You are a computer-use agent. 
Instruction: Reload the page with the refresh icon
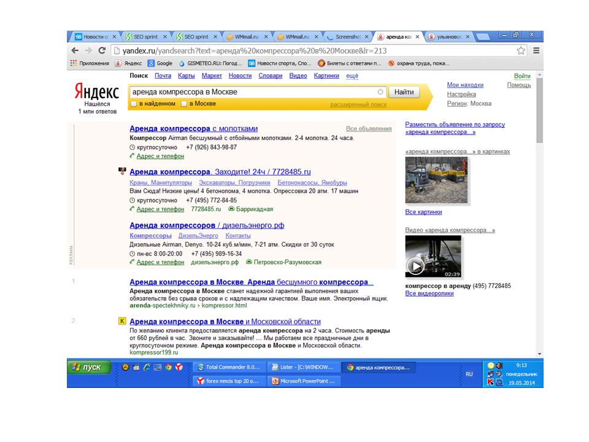(102, 50)
